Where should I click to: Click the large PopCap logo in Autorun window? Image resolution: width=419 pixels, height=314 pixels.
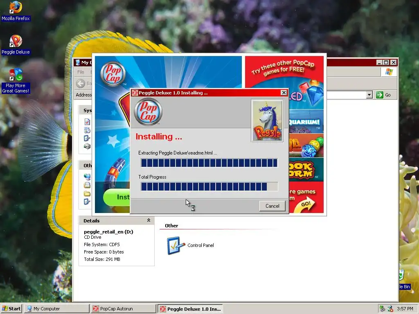click(x=113, y=74)
